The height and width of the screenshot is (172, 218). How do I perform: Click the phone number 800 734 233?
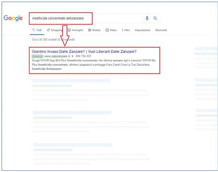tap(83, 56)
